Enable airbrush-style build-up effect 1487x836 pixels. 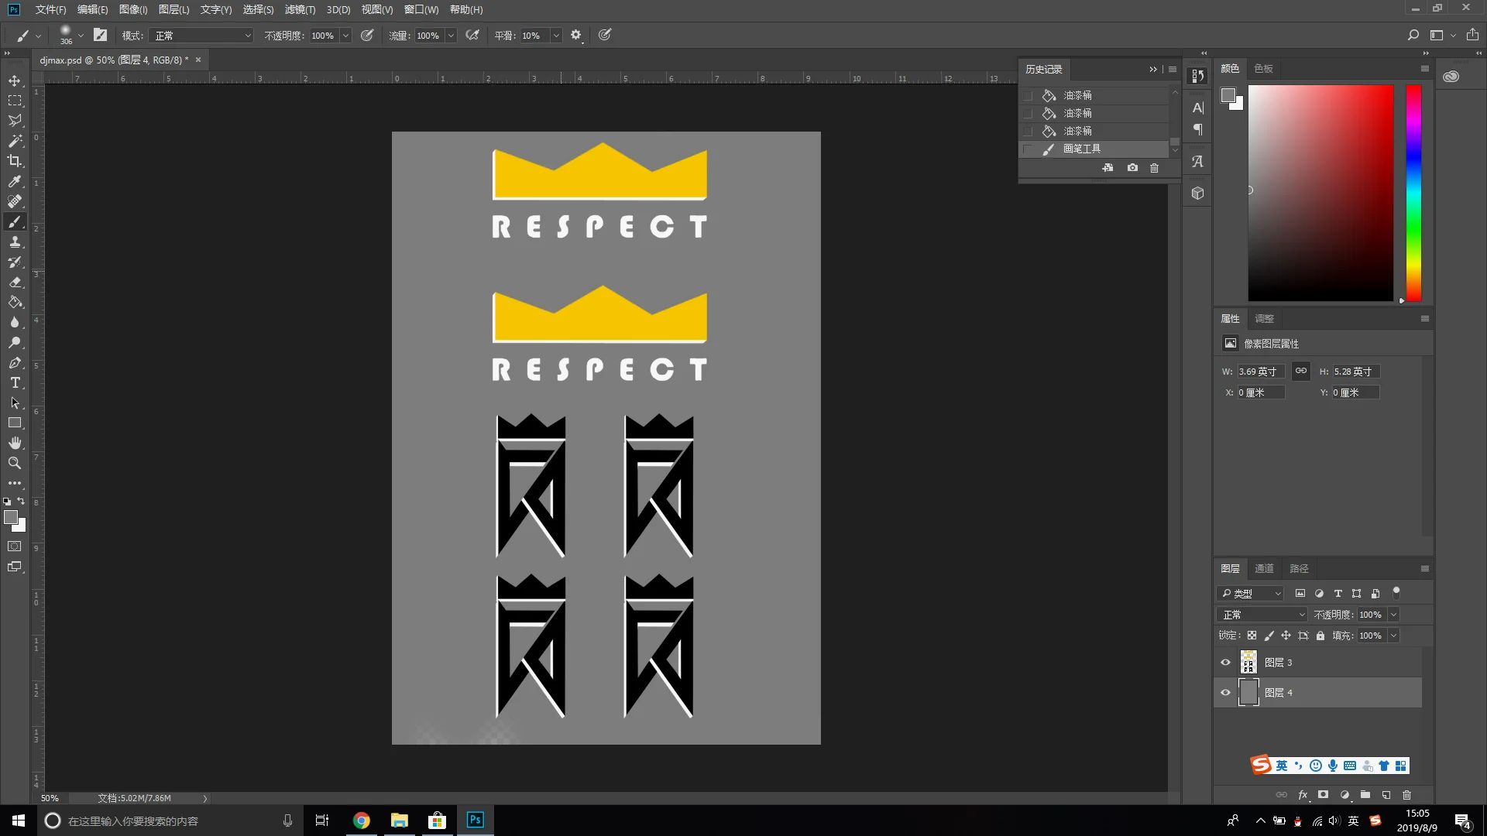(x=472, y=35)
